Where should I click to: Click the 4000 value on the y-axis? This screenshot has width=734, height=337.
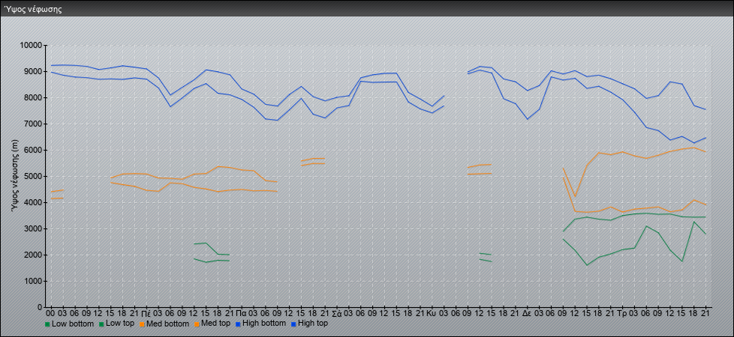tap(33, 202)
